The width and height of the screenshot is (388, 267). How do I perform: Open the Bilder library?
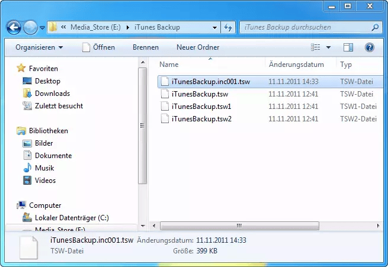point(44,143)
